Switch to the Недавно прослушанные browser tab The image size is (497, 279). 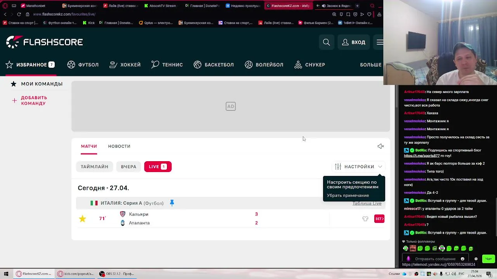coord(243,6)
